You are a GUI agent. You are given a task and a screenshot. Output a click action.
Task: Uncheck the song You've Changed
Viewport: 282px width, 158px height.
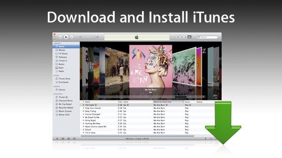83,114
